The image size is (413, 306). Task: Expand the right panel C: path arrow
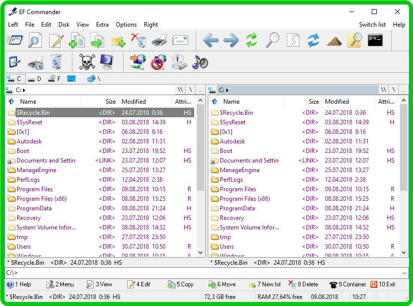(227, 91)
